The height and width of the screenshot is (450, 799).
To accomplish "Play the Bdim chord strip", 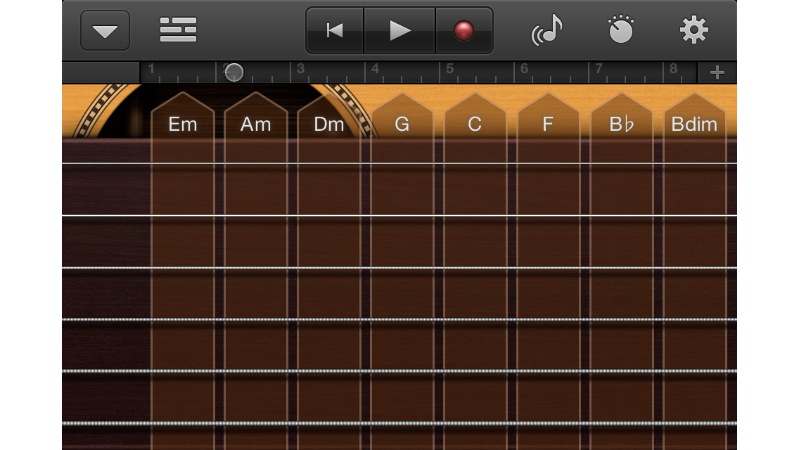I will pos(694,270).
